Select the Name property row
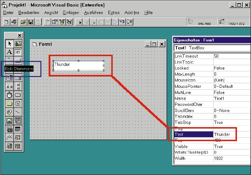Viewport: 251px width, 175px height. pyautogui.click(x=212, y=98)
